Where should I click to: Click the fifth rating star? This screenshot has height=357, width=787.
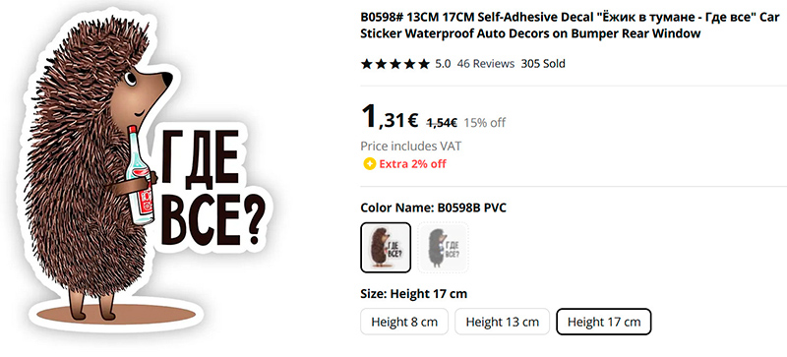tap(424, 64)
